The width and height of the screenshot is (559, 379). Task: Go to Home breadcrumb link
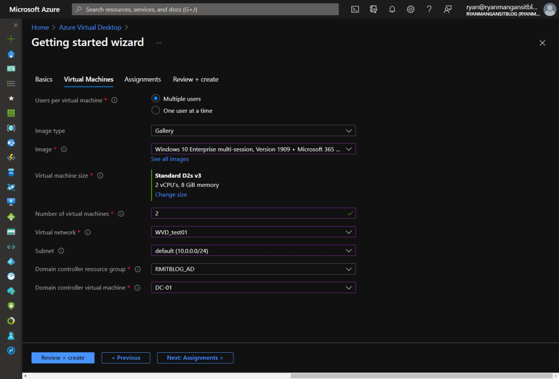(x=40, y=27)
